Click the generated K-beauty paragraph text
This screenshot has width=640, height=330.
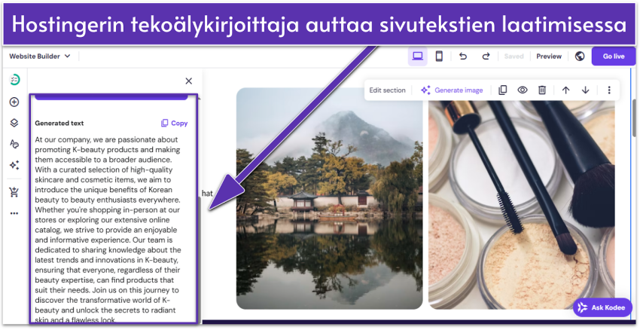[x=108, y=230]
